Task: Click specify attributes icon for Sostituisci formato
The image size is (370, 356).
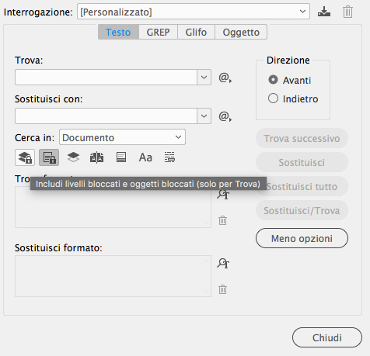Action: [x=223, y=264]
